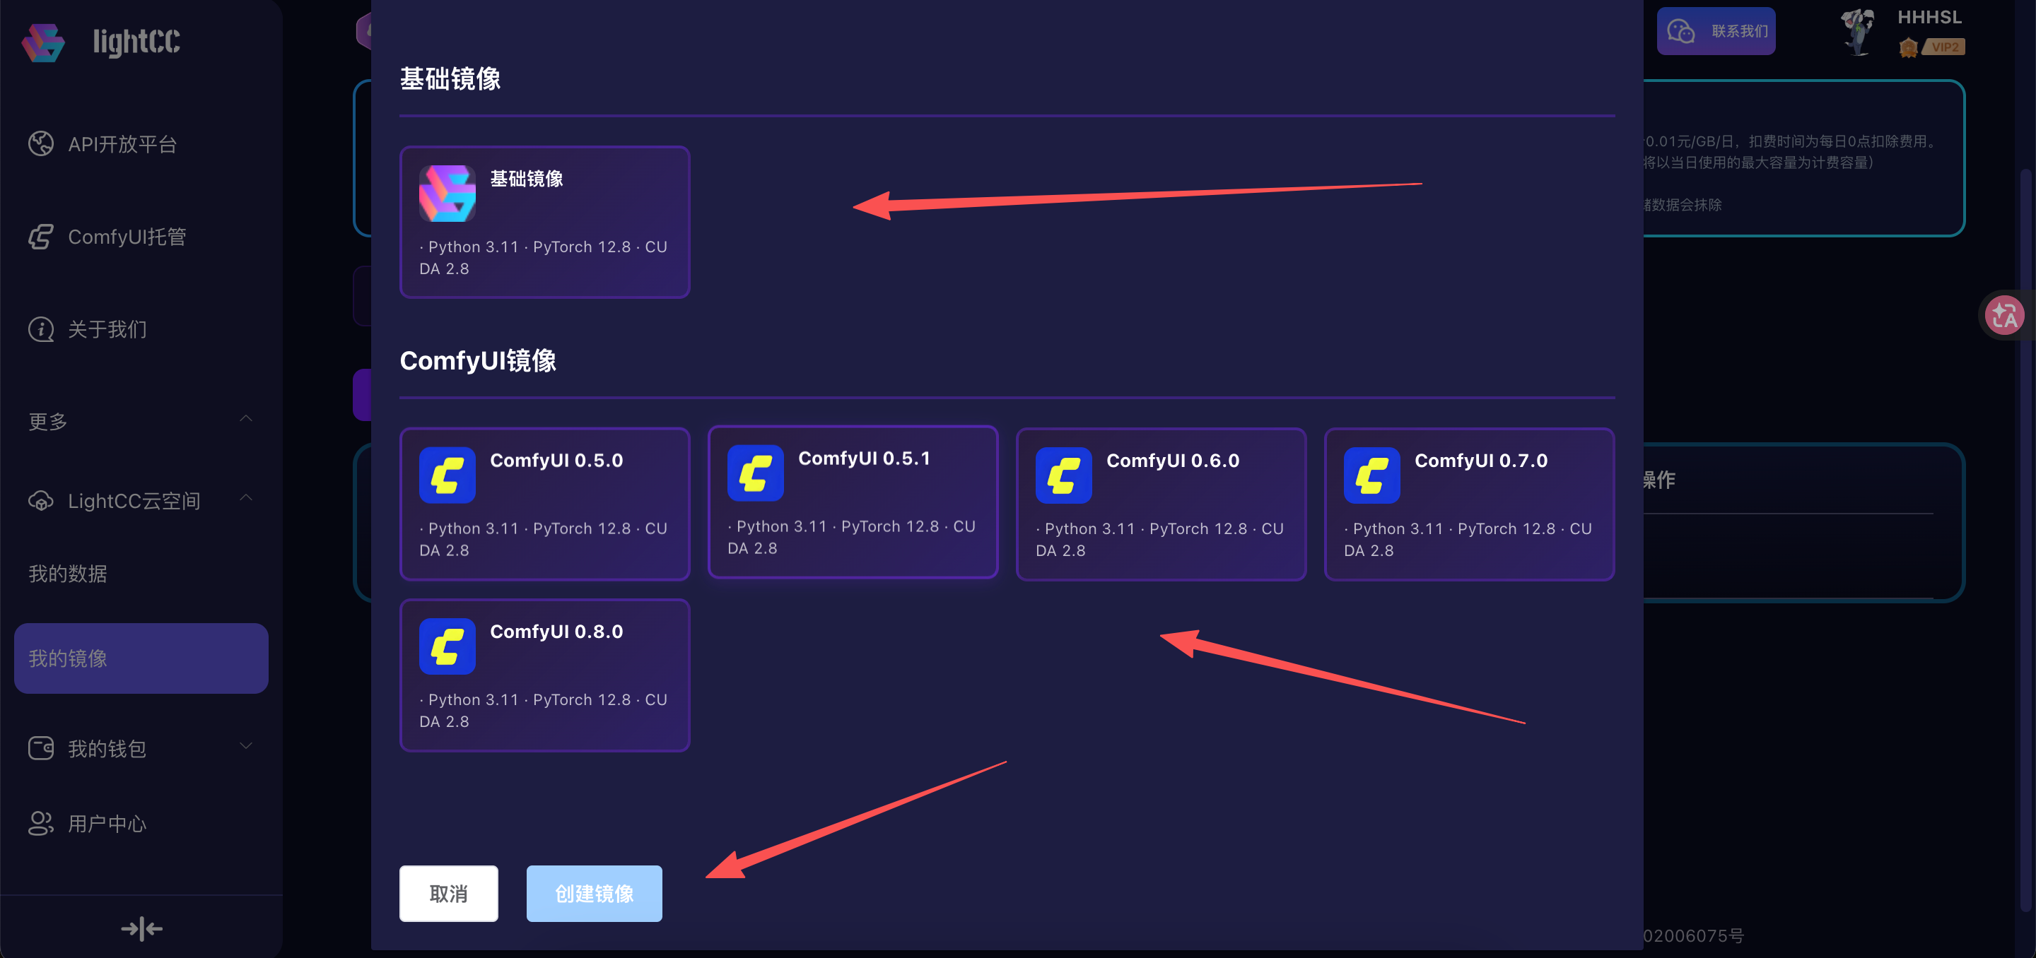Viewport: 2036px width, 958px height.
Task: Click the API开放平台 globe icon
Action: click(x=41, y=143)
